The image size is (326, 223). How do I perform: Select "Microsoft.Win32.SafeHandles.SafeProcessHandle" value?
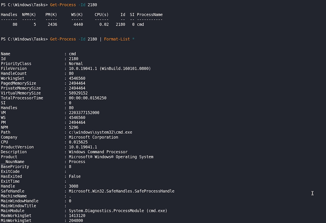[x=122, y=191]
